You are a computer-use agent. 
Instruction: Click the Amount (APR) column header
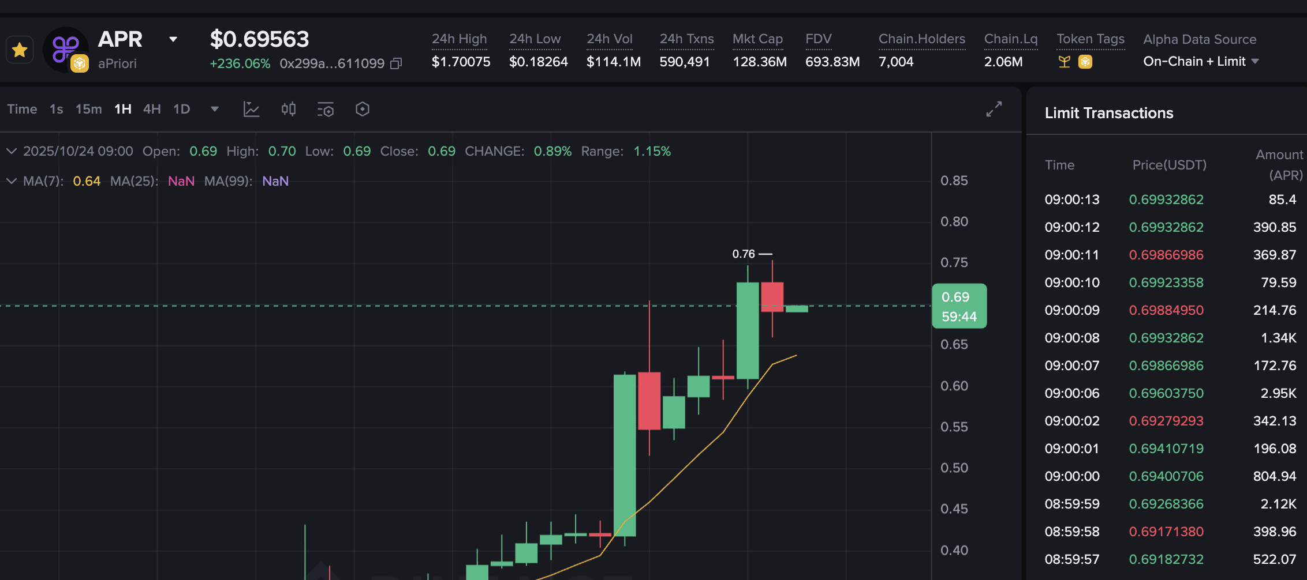pos(1280,165)
